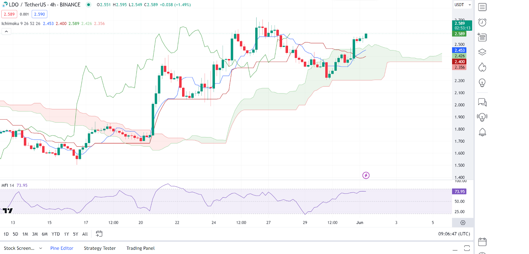Viewport: 529px width, 254px height.
Task: Click the light green 2.426 axis label
Action: coord(459,56)
